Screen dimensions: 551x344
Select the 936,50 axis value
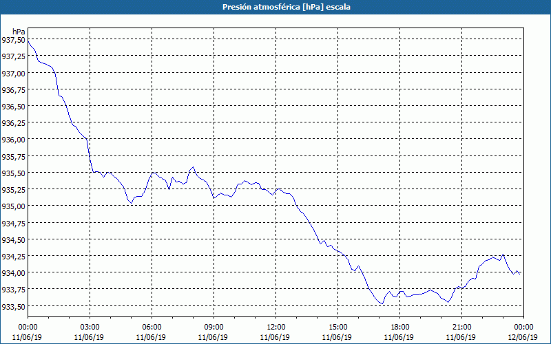pyautogui.click(x=14, y=107)
